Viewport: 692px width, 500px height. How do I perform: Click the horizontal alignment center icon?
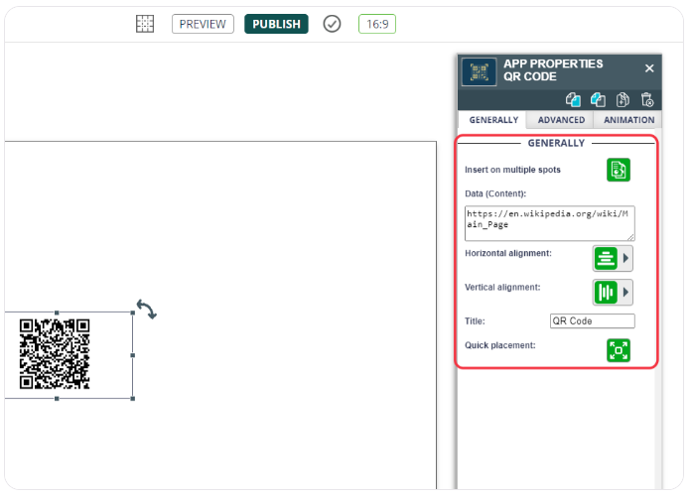point(606,258)
